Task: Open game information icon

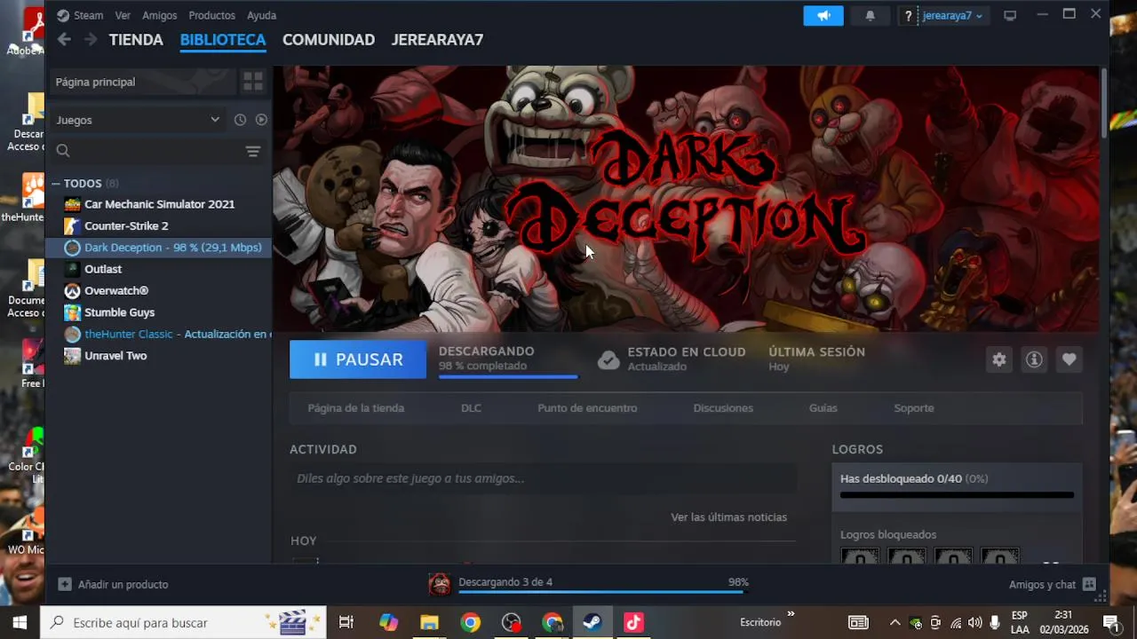Action: click(1034, 359)
